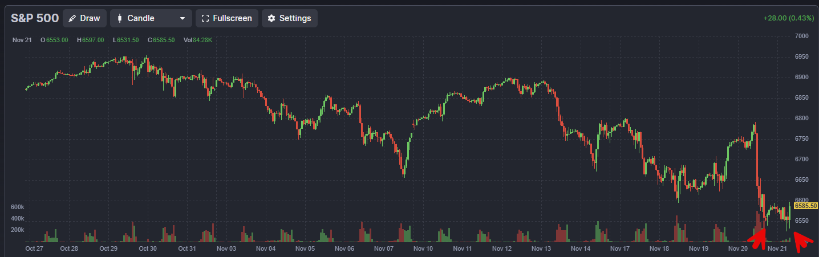
Task: Click the Oct 27 date axis label
Action: (35, 249)
